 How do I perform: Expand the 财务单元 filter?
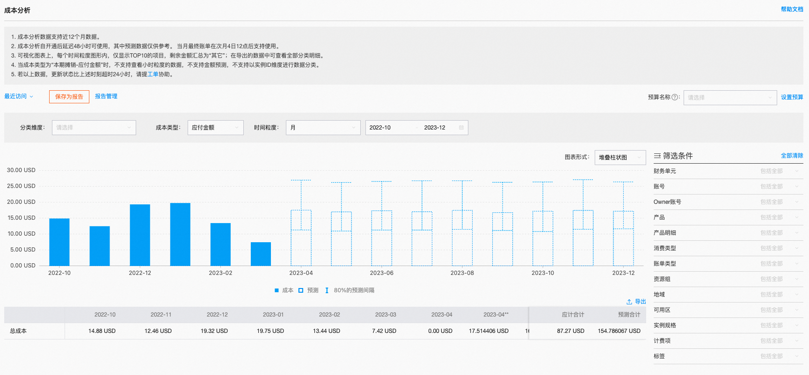[728, 171]
